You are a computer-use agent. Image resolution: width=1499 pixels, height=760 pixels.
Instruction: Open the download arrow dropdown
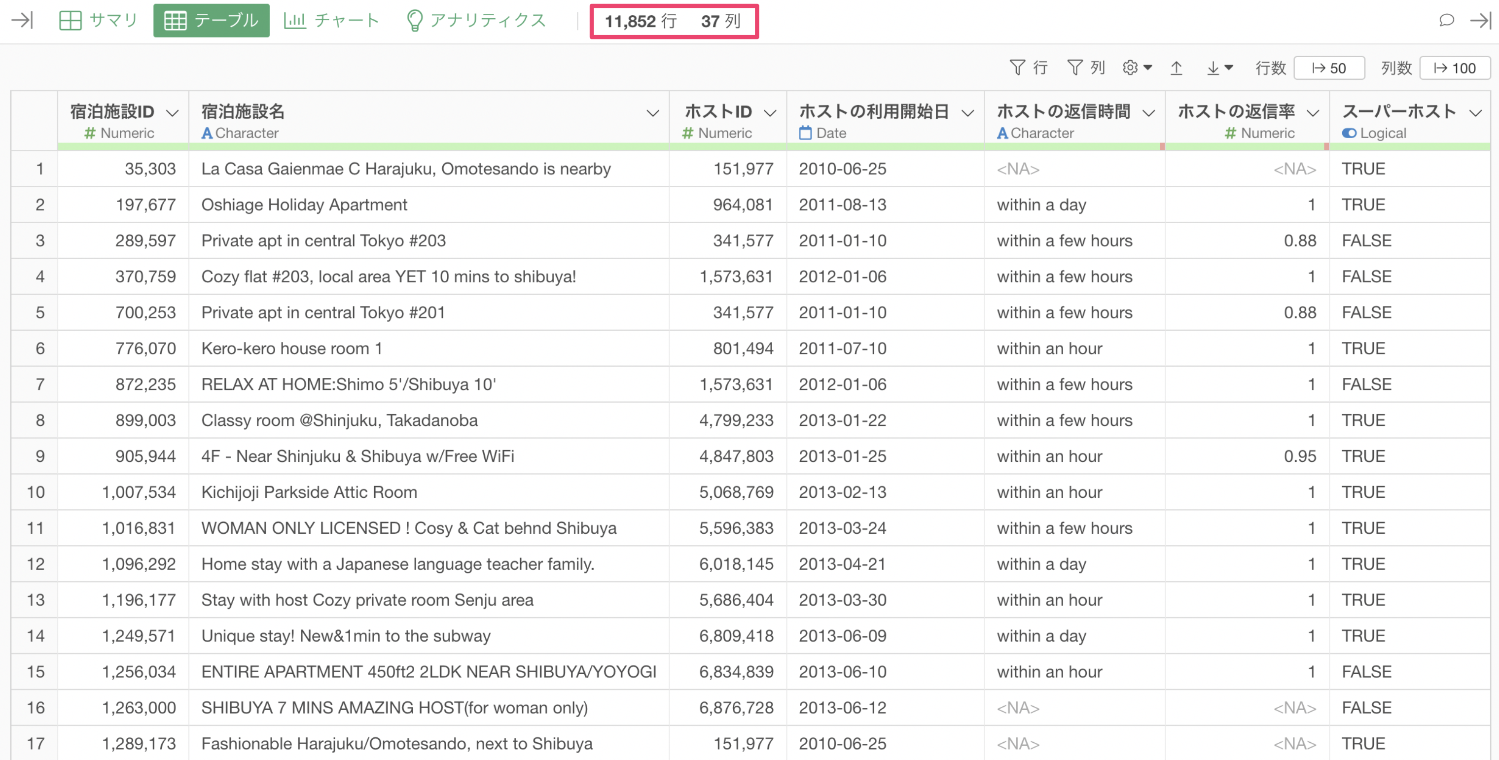click(1220, 68)
